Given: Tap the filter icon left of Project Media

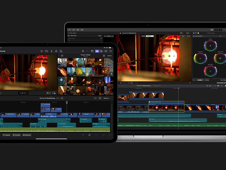Looking at the screenshot, I should 62,56.
